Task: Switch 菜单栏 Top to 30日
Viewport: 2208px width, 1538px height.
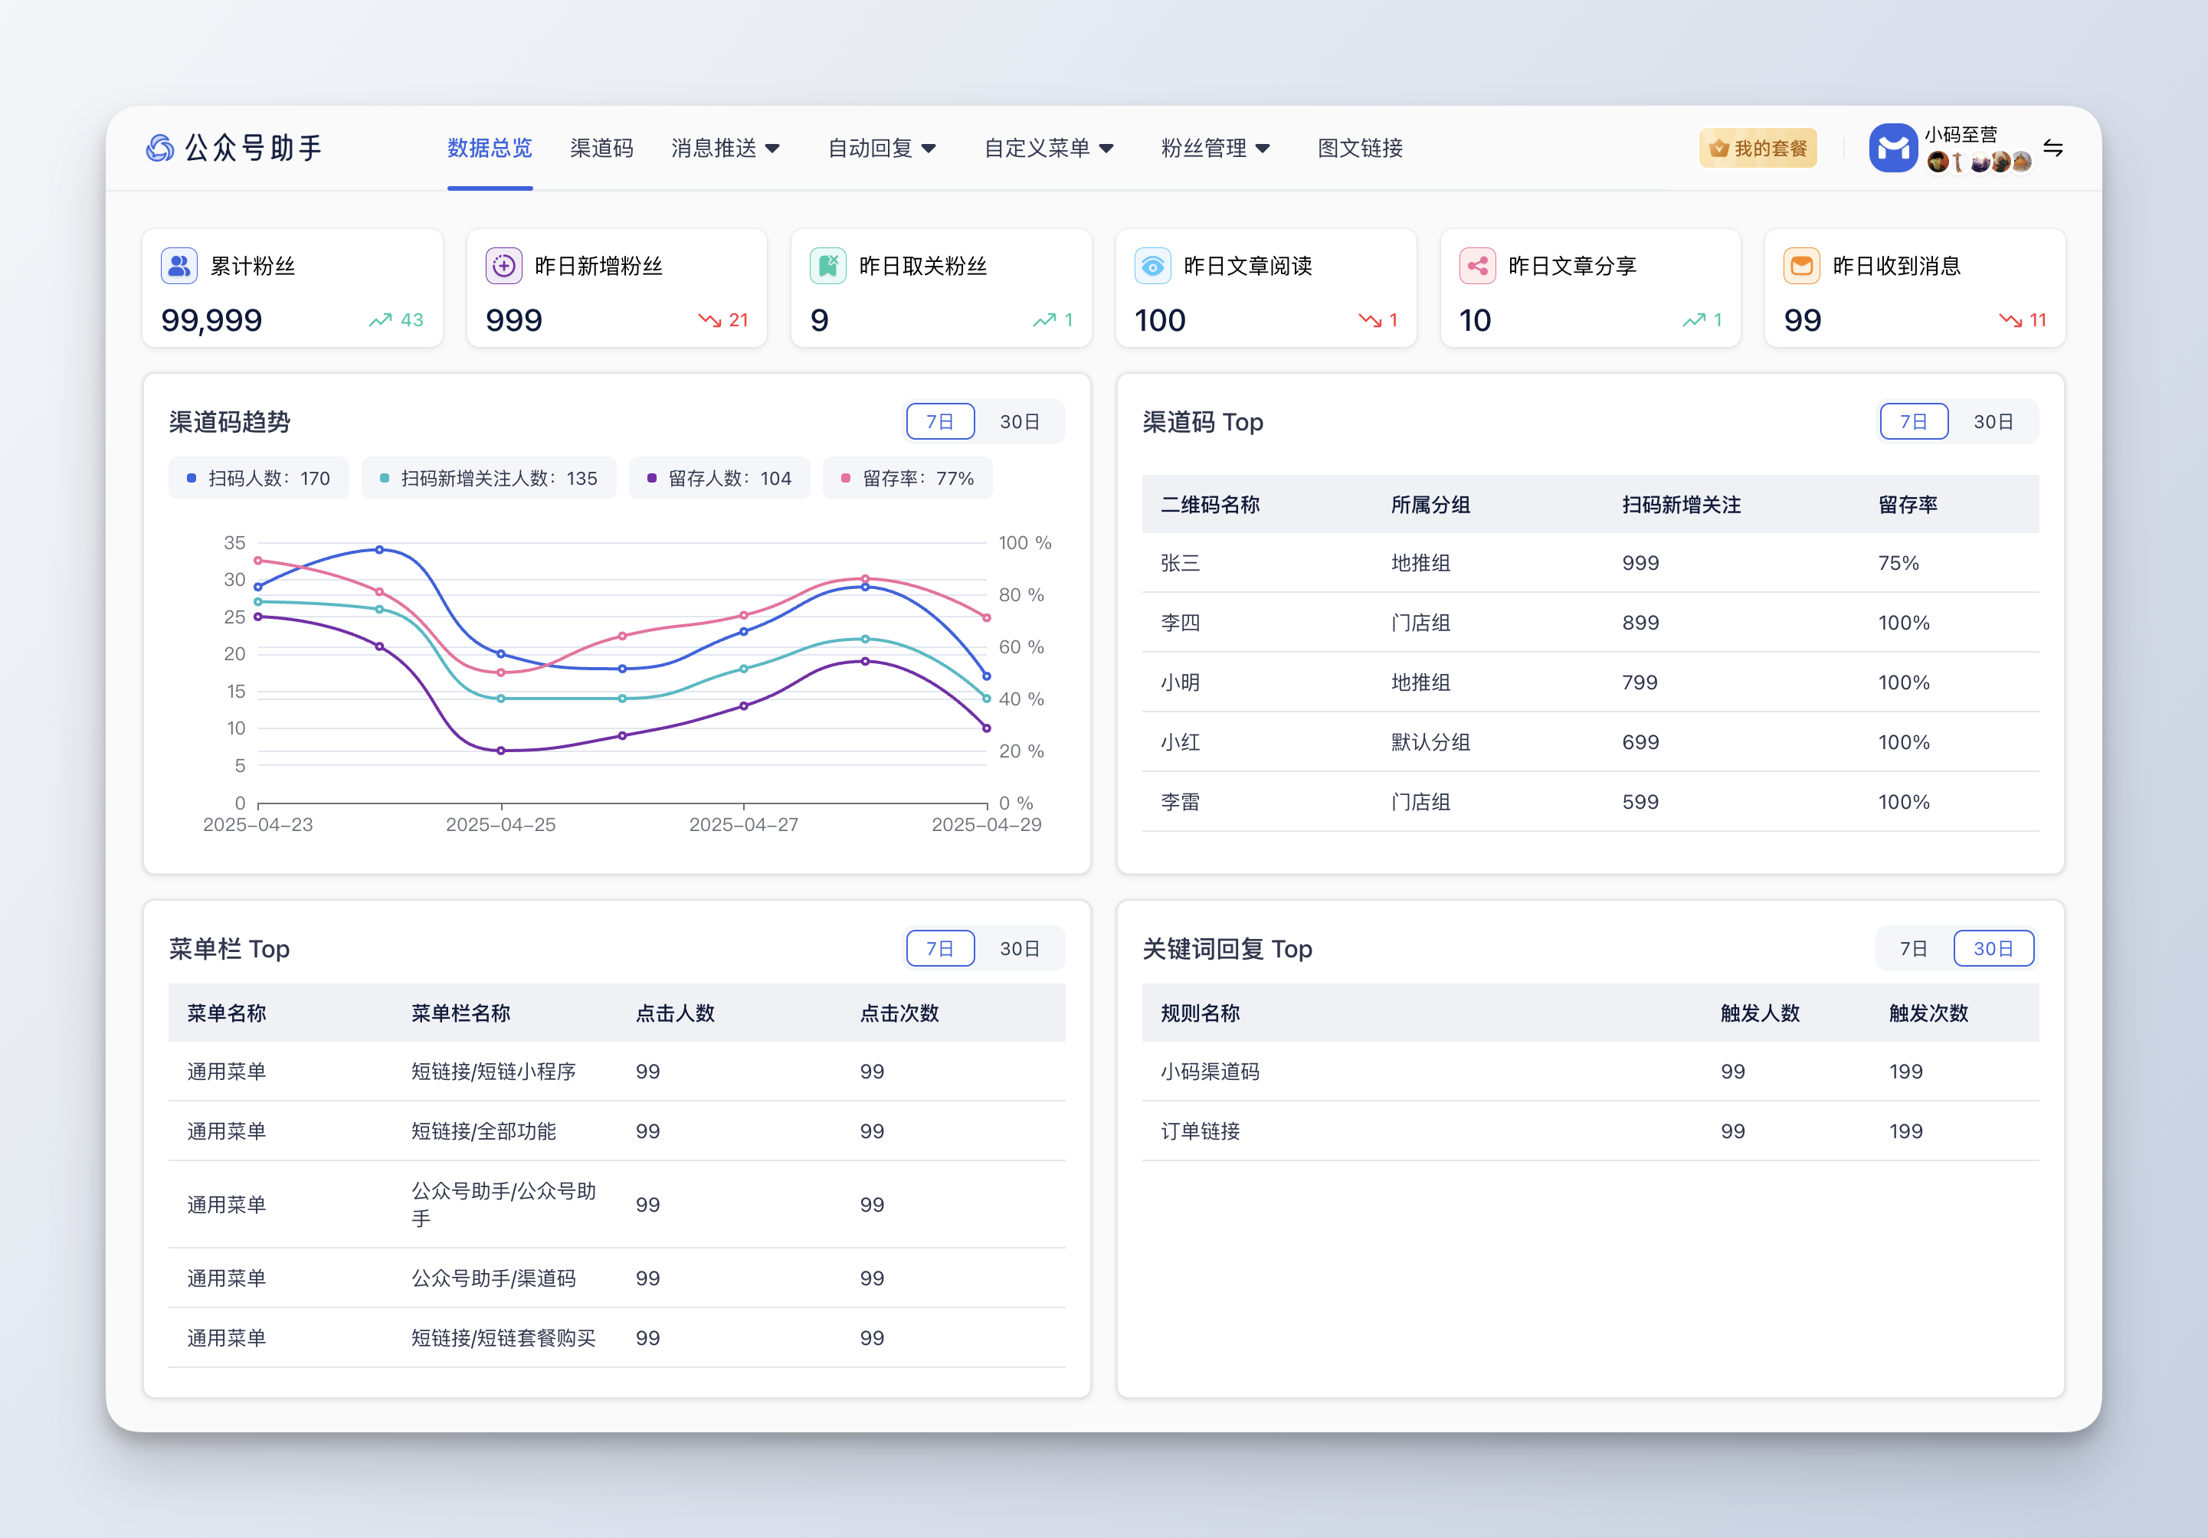Action: click(x=1020, y=949)
